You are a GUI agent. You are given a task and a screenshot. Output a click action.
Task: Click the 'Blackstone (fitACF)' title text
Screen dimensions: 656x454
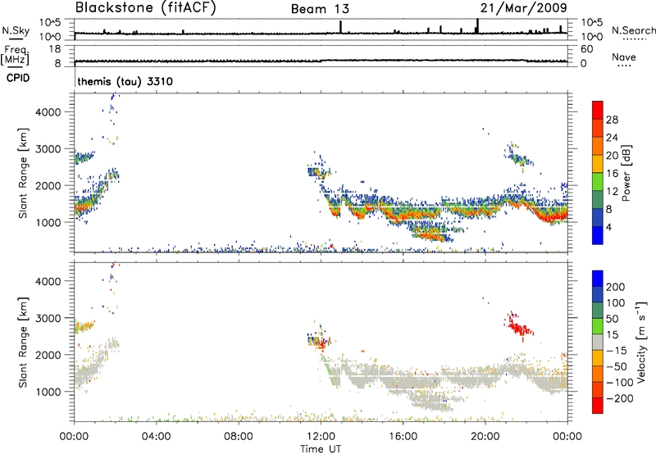click(146, 8)
